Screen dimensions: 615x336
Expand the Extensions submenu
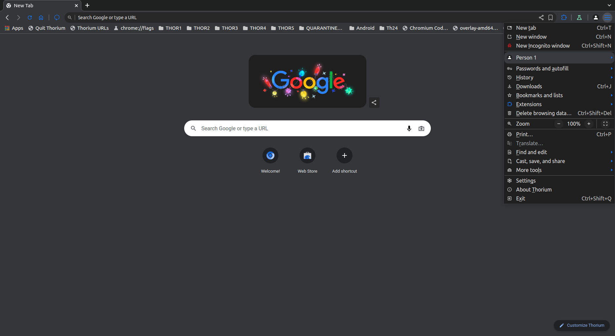[559, 104]
